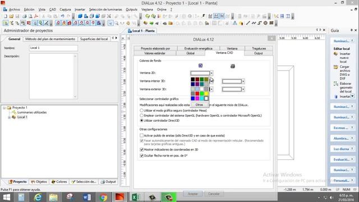
Task: Open Excel from the taskbar
Action: coord(136,197)
